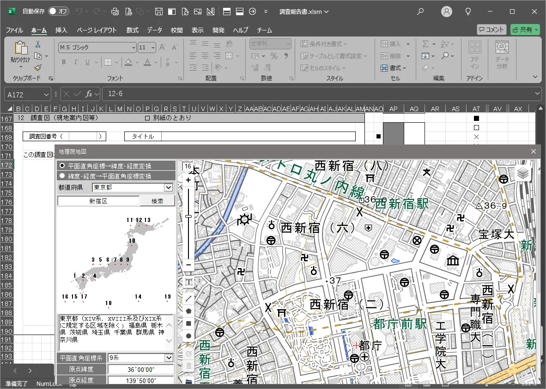This screenshot has width=546, height=389.
Task: Click the 検索 button
Action: [157, 201]
